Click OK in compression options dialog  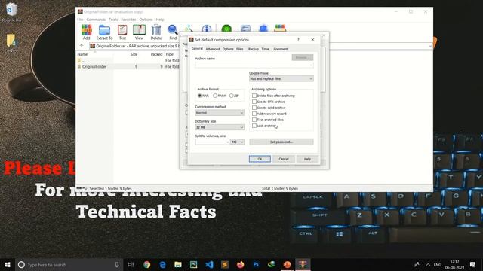pos(260,159)
